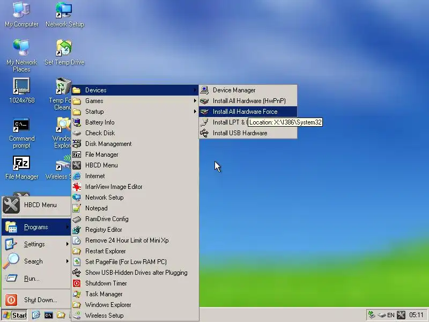
Task: Click the network tray icon
Action: pyautogui.click(x=371, y=315)
